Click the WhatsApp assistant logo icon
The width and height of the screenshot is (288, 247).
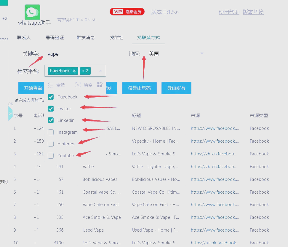(33, 12)
